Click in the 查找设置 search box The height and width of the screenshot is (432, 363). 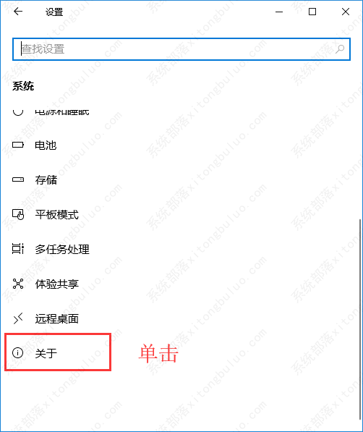point(181,49)
